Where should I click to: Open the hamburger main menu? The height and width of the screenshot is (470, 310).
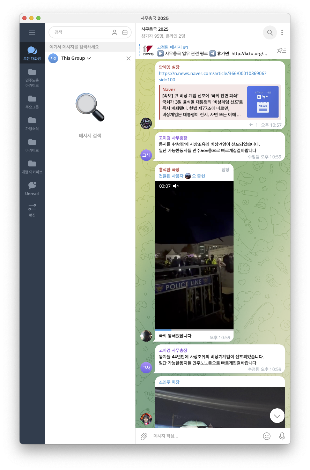point(32,32)
